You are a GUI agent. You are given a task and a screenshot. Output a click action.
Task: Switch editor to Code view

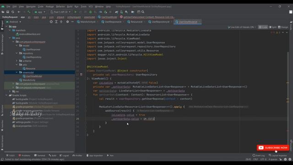point(263,27)
